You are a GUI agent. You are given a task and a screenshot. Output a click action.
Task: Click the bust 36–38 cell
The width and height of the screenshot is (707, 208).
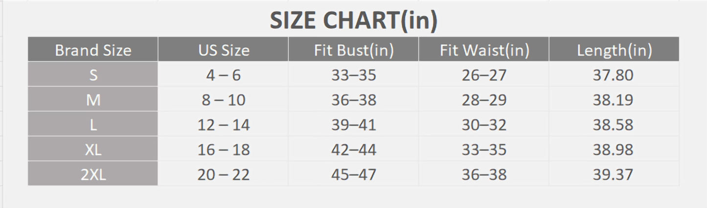(x=353, y=99)
